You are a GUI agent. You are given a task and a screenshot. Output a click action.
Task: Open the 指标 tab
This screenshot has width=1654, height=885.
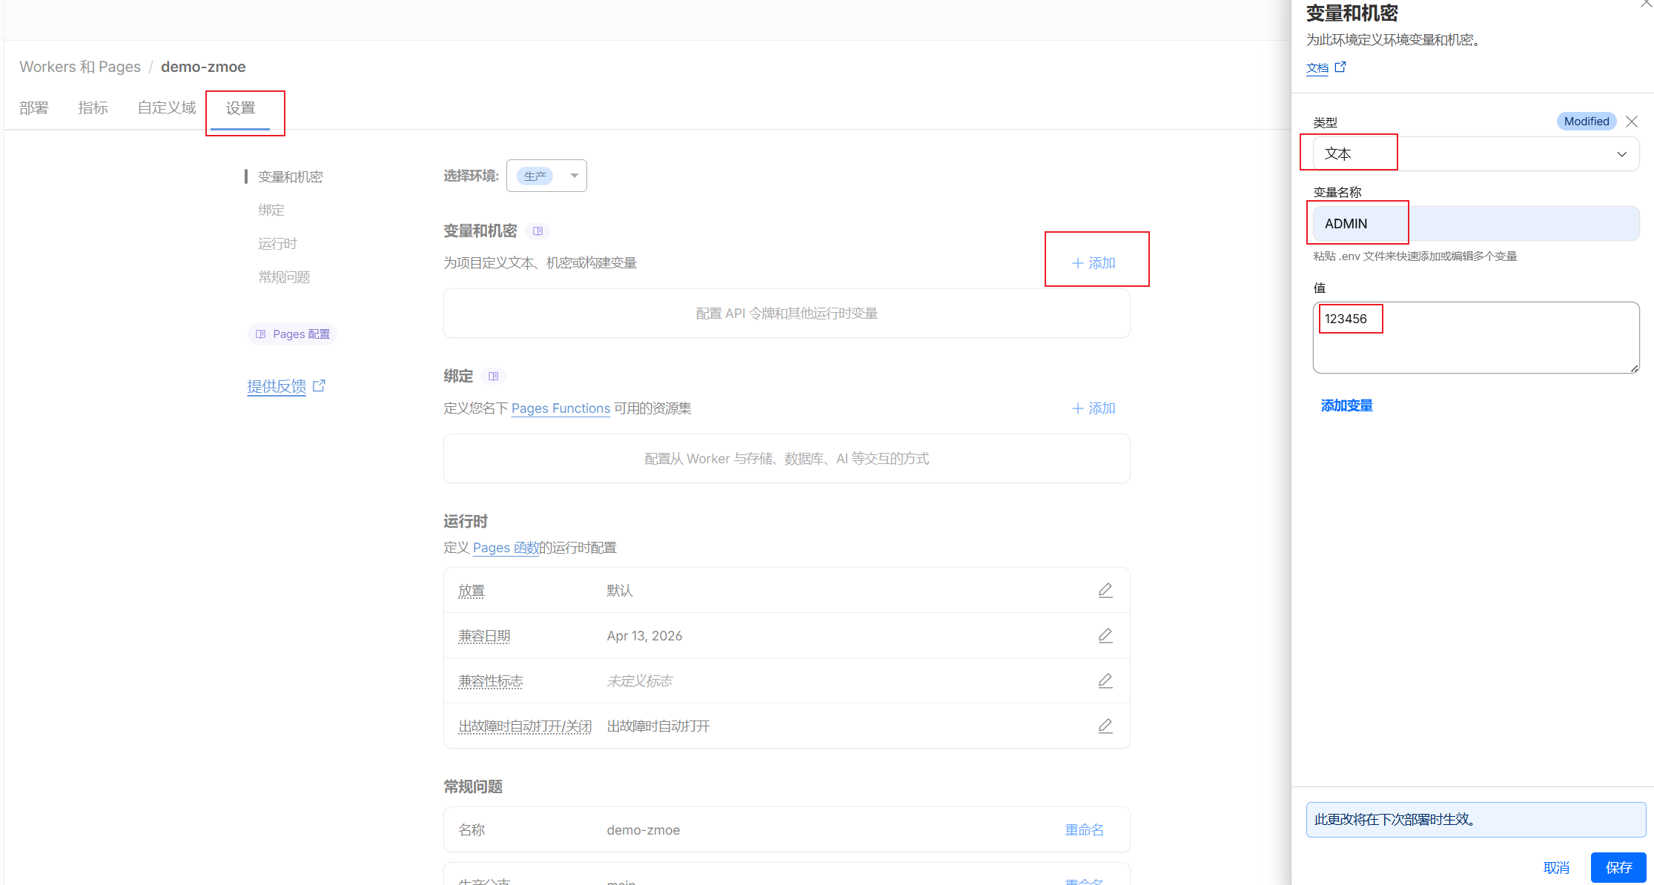point(93,108)
